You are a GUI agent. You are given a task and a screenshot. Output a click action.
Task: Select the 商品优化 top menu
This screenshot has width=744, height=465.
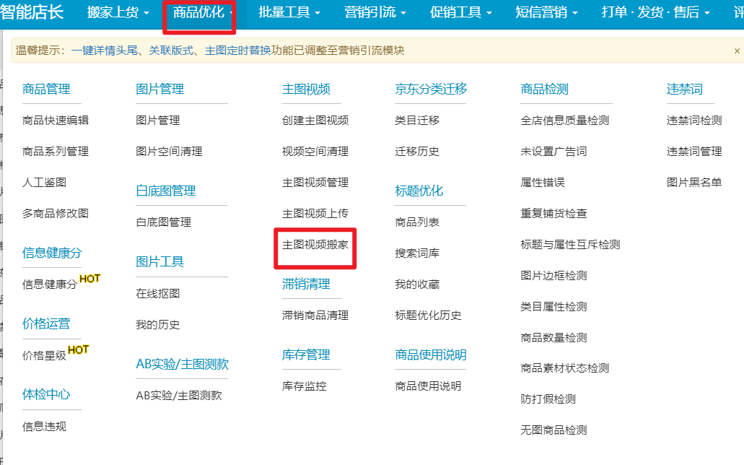(203, 12)
